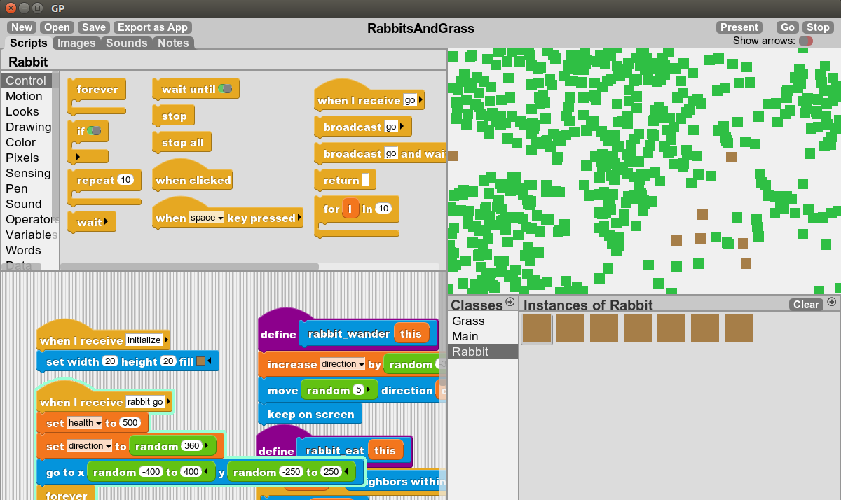
Task: Switch to the Sounds tab
Action: pos(126,43)
